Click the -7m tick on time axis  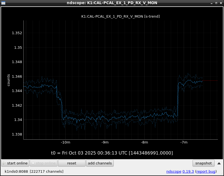(184, 142)
